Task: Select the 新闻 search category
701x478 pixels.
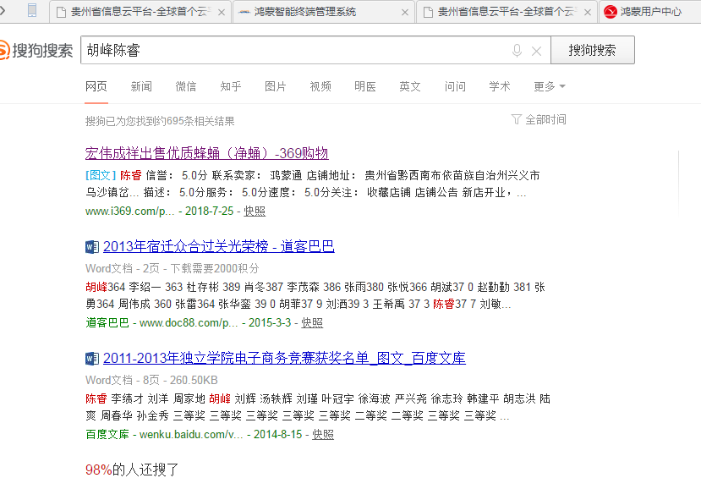Action: click(x=141, y=86)
